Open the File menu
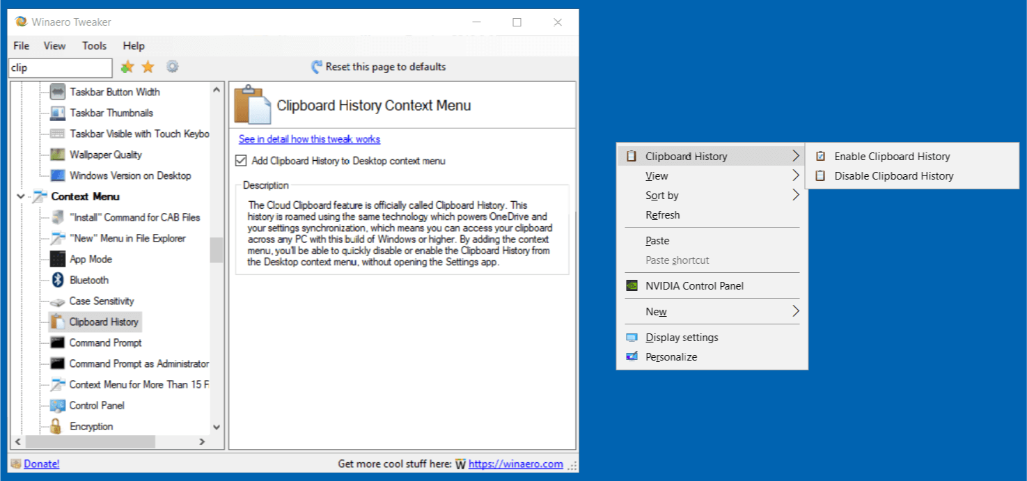The image size is (1027, 481). [22, 46]
